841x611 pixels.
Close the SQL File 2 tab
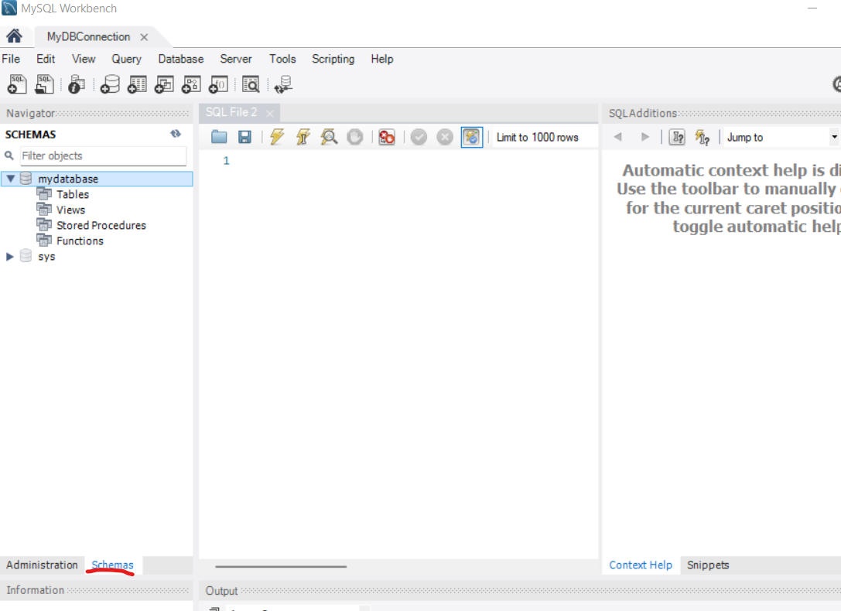point(270,113)
